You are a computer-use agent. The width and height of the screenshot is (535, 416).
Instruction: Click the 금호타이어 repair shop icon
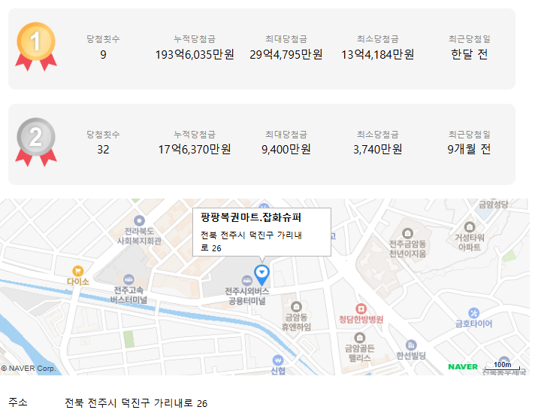point(473,313)
